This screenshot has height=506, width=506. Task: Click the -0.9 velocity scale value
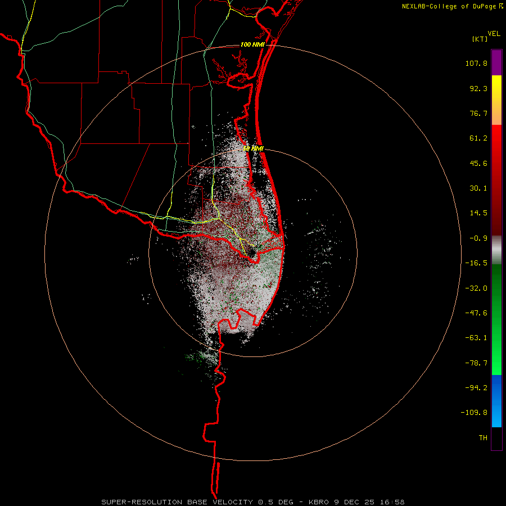pyautogui.click(x=478, y=238)
